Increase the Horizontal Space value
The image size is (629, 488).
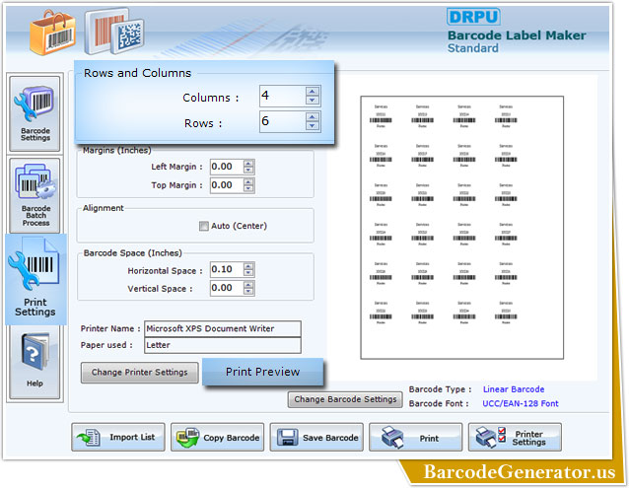pyautogui.click(x=248, y=266)
